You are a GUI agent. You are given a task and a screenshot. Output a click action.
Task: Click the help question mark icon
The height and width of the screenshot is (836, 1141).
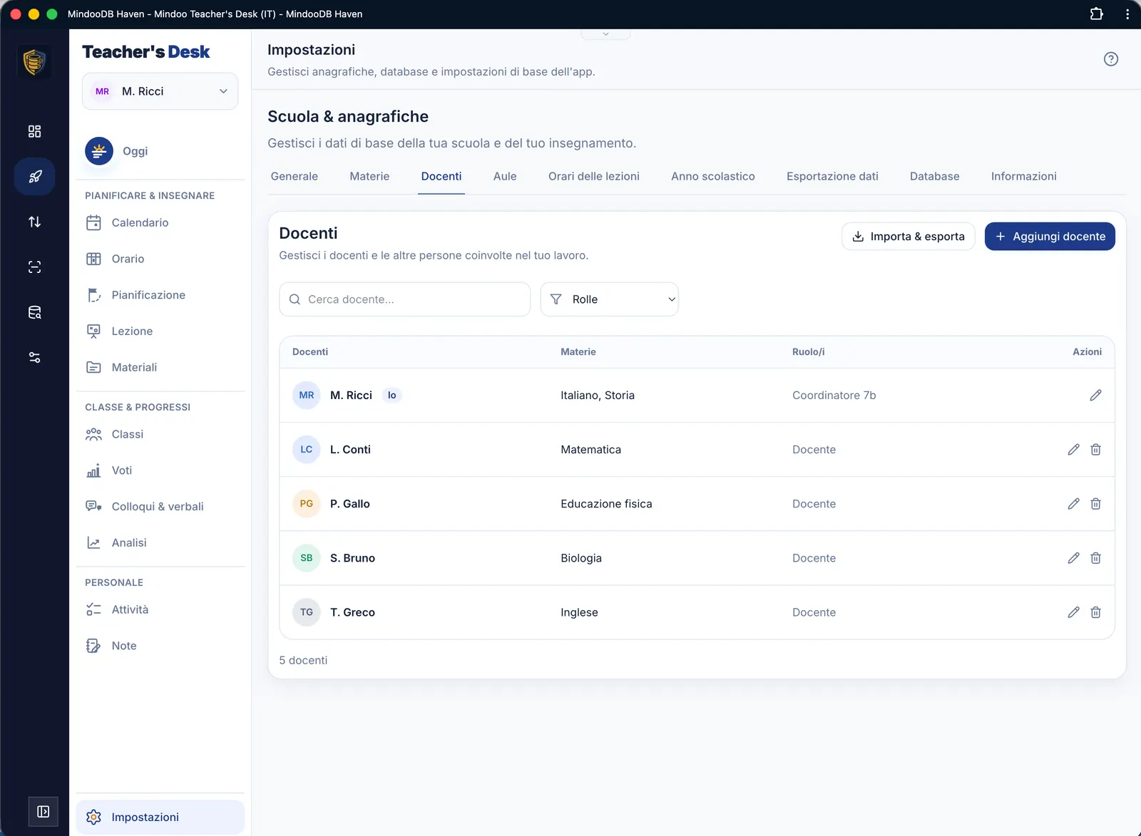pos(1110,59)
